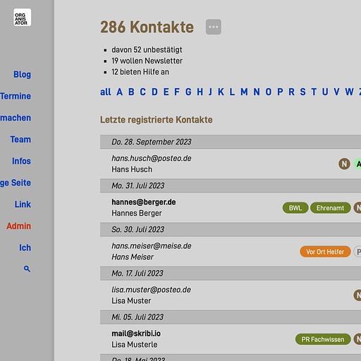Go to the Termine menu entry
Viewport: 361px width, 361px height.
(16, 96)
